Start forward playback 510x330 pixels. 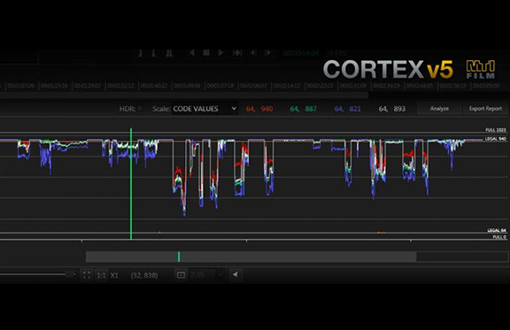(x=220, y=53)
